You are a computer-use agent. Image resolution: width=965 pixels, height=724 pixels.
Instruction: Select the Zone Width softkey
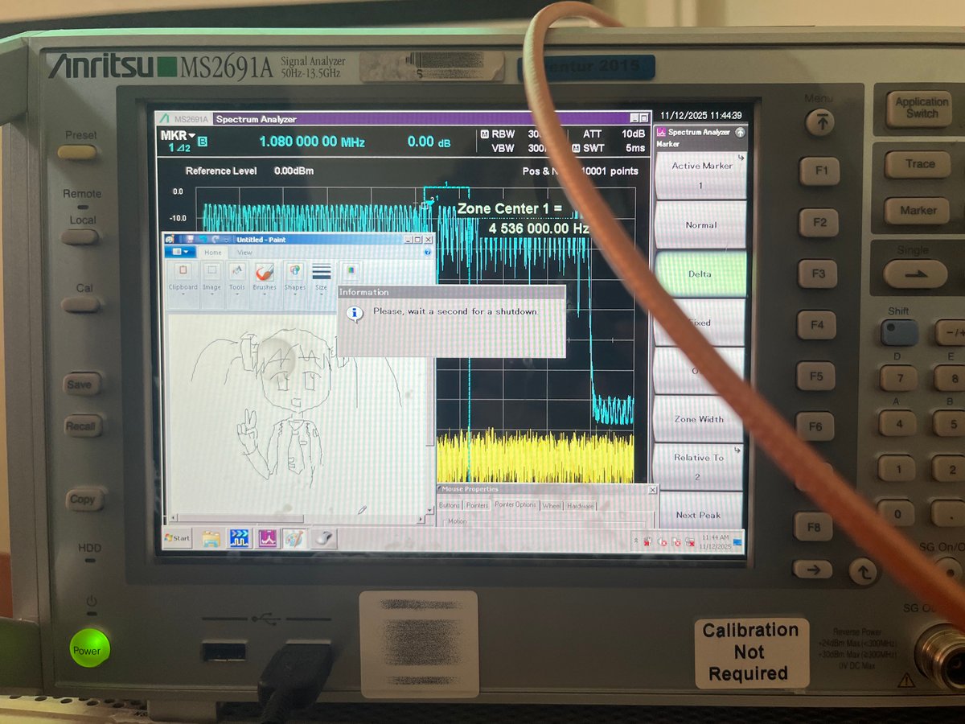(x=699, y=418)
